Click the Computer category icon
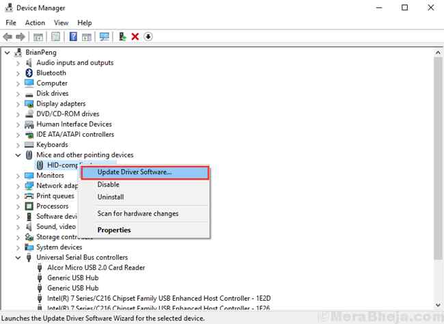444x324 pixels. (29, 83)
